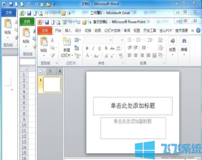202x160 pixels.
Task: Click the subtitle placeholder 单击此处添加副标题
Action: pos(133,128)
